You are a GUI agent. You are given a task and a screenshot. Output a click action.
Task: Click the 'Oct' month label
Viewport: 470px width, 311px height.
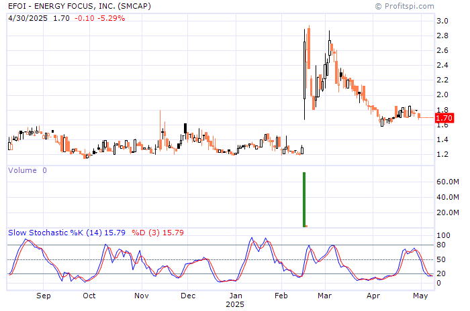tap(89, 296)
